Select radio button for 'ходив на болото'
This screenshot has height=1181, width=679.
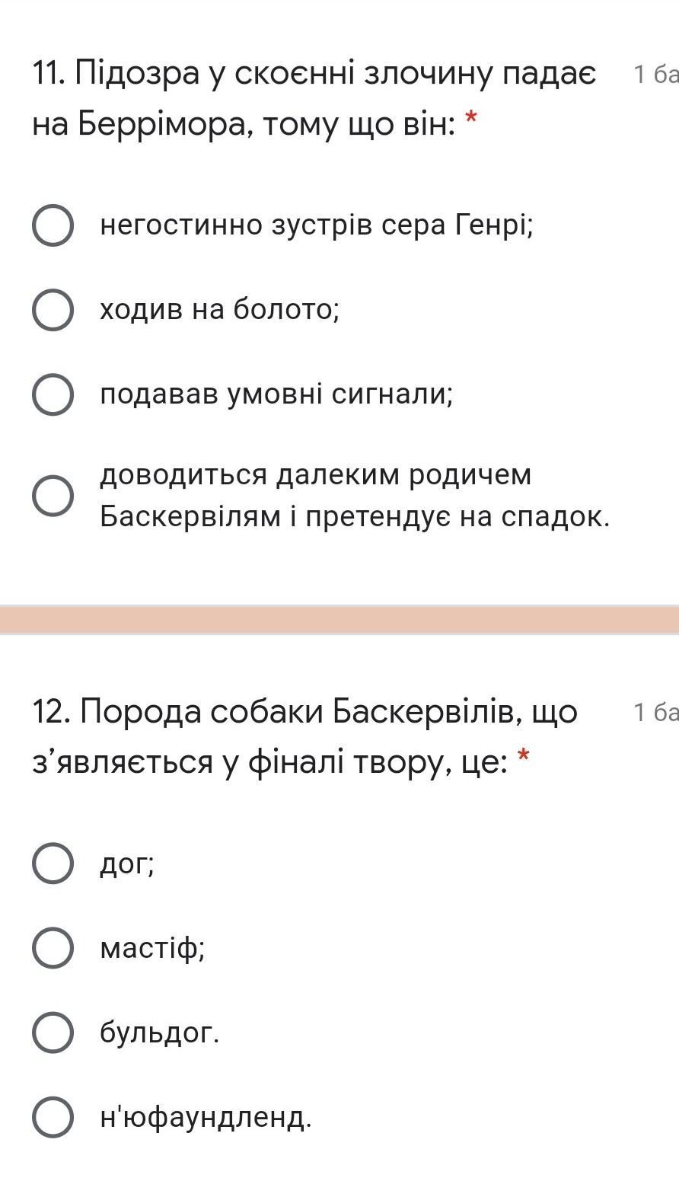(x=53, y=310)
